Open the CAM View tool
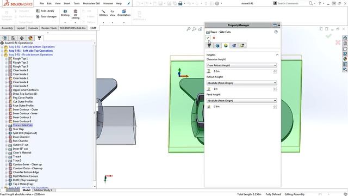The width and height of the screenshot is (348, 196). (113, 13)
